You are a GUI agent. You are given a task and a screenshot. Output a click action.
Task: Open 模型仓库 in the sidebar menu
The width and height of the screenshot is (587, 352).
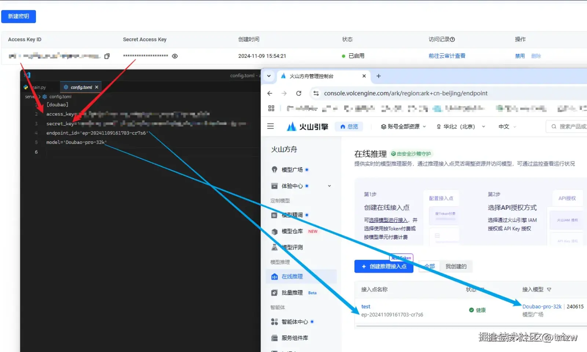[292, 231]
